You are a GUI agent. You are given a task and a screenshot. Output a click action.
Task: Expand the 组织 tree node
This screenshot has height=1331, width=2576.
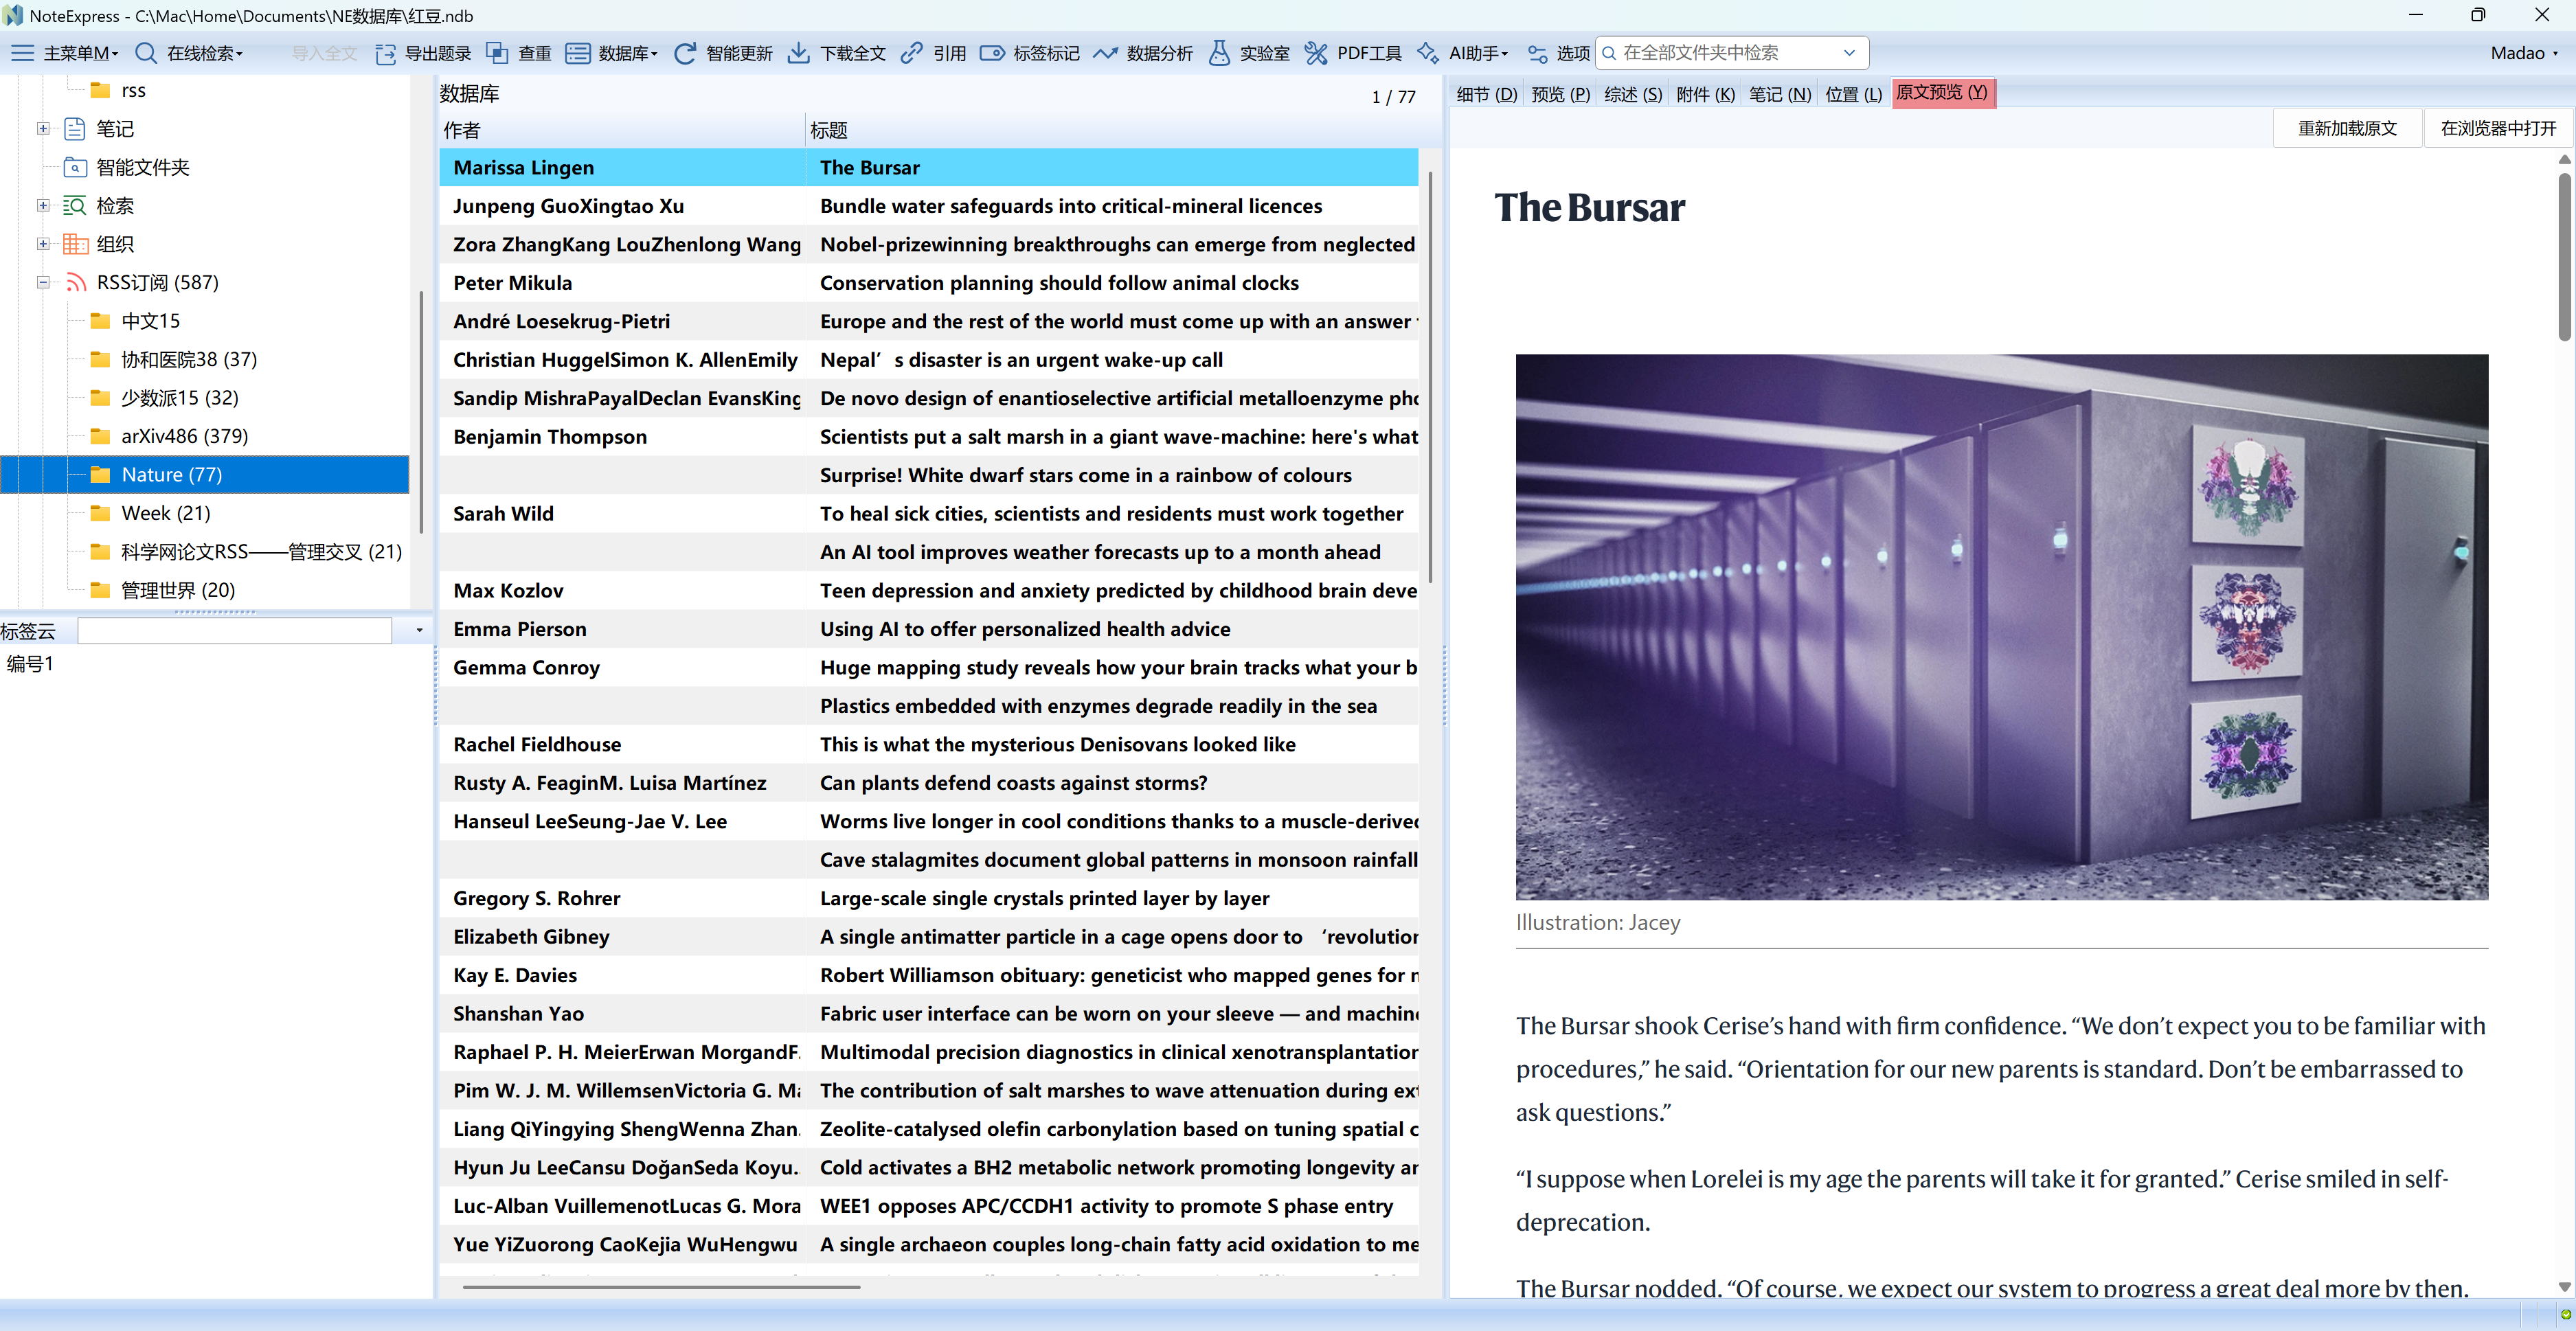point(43,243)
